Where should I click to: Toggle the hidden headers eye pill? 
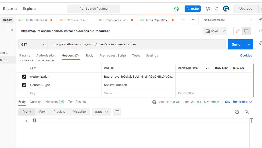(45, 60)
